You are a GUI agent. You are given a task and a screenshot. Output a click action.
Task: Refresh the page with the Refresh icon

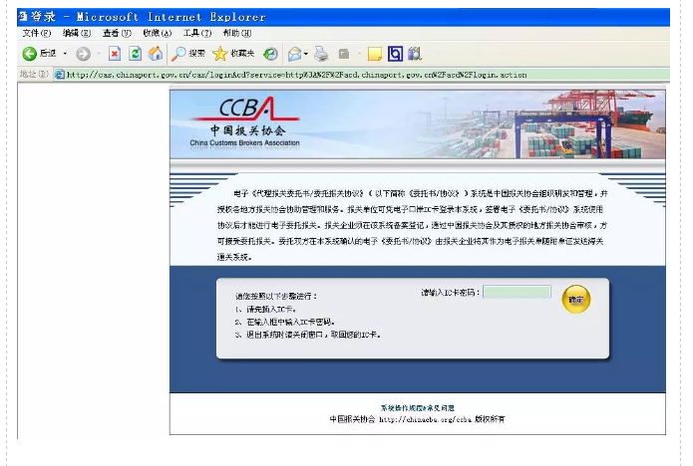pos(135,54)
